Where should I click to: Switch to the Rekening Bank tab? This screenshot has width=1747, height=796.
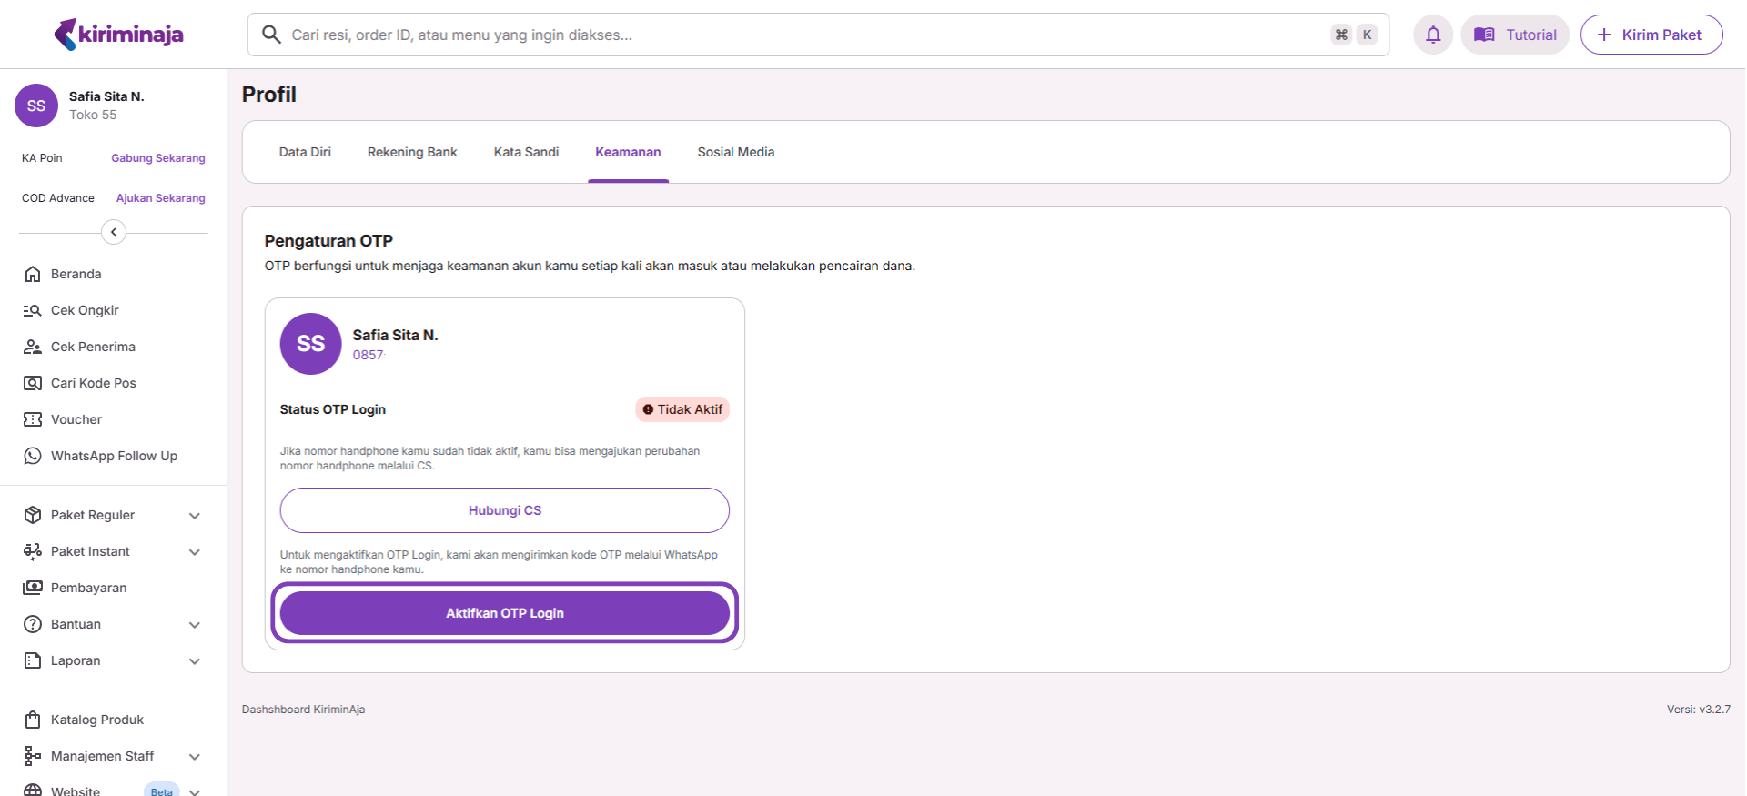point(412,152)
